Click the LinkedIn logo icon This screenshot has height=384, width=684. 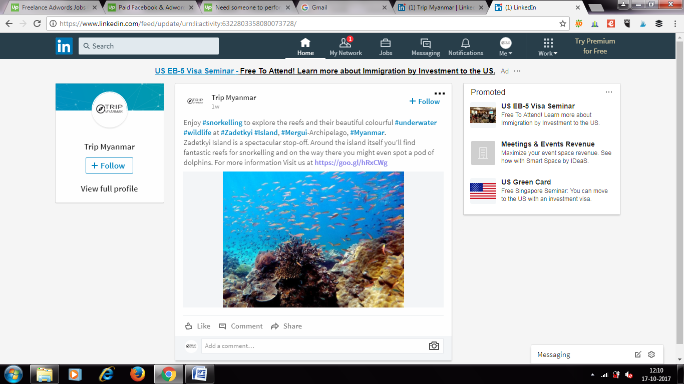(x=64, y=46)
